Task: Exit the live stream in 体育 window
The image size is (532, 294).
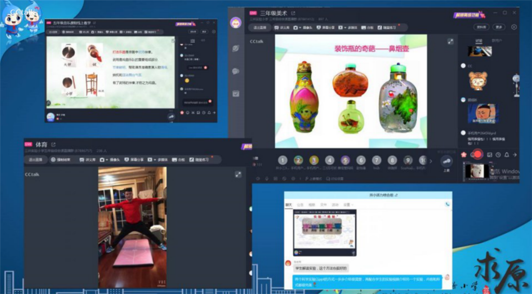Action: click(x=35, y=160)
